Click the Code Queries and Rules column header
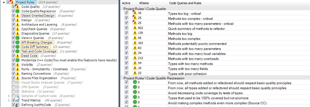The width and height of the screenshot is (310, 107). 185,3
